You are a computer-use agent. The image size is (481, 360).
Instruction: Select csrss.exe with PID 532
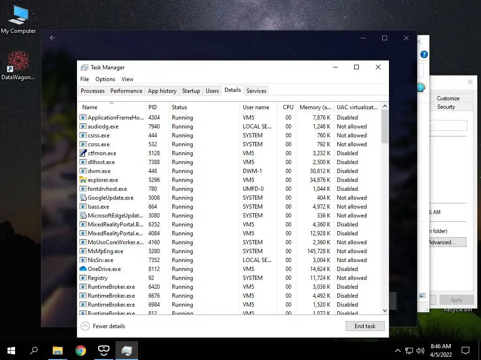(x=229, y=144)
